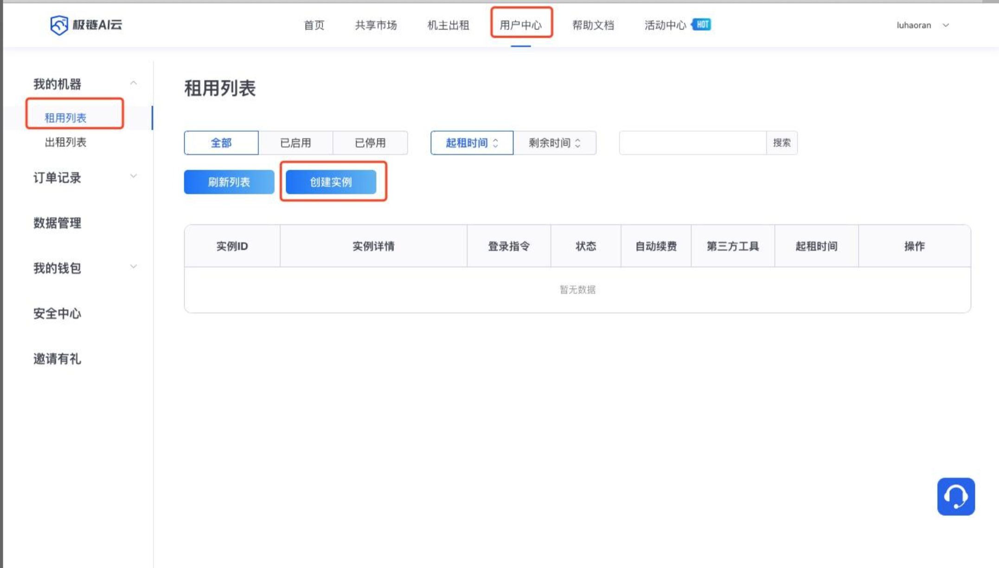Screen dimensions: 999x568
Task: Open the 首页 navigation tab
Action: 314,25
